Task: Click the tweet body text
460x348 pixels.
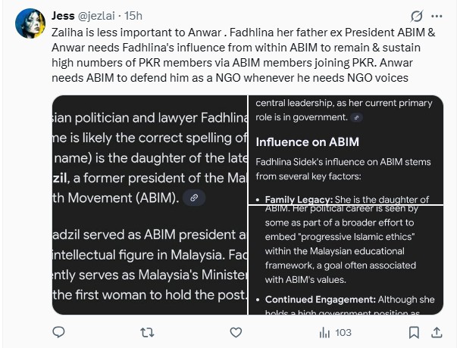Action: point(227,55)
